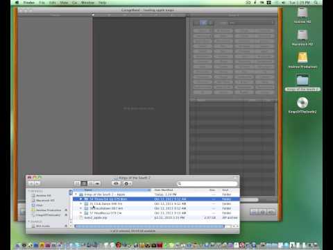Open KingsOfTheSouth2 in the Finder sidebar

pos(46,215)
